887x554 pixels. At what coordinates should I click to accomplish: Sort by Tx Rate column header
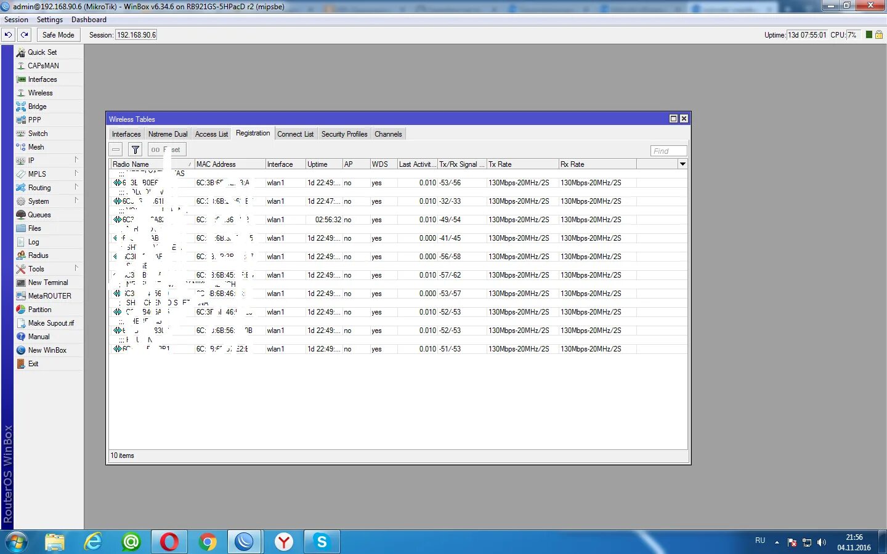pos(522,164)
